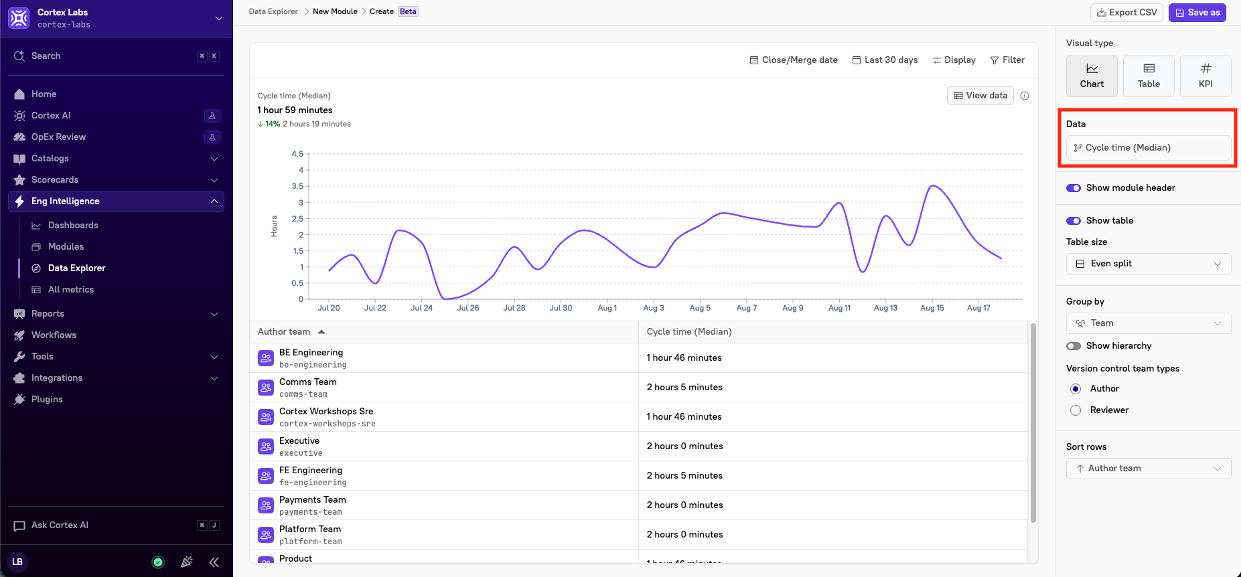The image size is (1241, 577).
Task: Click the Payments Team row icon
Action: tap(266, 505)
